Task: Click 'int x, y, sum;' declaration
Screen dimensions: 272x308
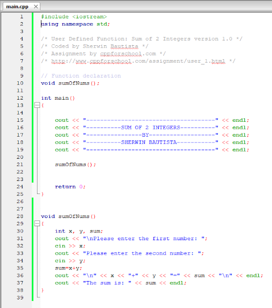Action: click(79, 231)
